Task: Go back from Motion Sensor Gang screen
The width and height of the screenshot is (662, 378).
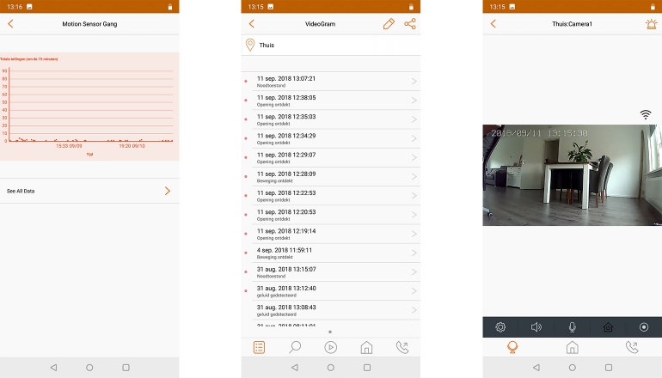Action: [x=10, y=24]
